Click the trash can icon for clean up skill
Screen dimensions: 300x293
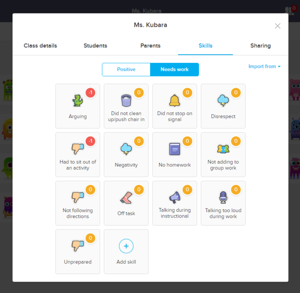pos(126,99)
